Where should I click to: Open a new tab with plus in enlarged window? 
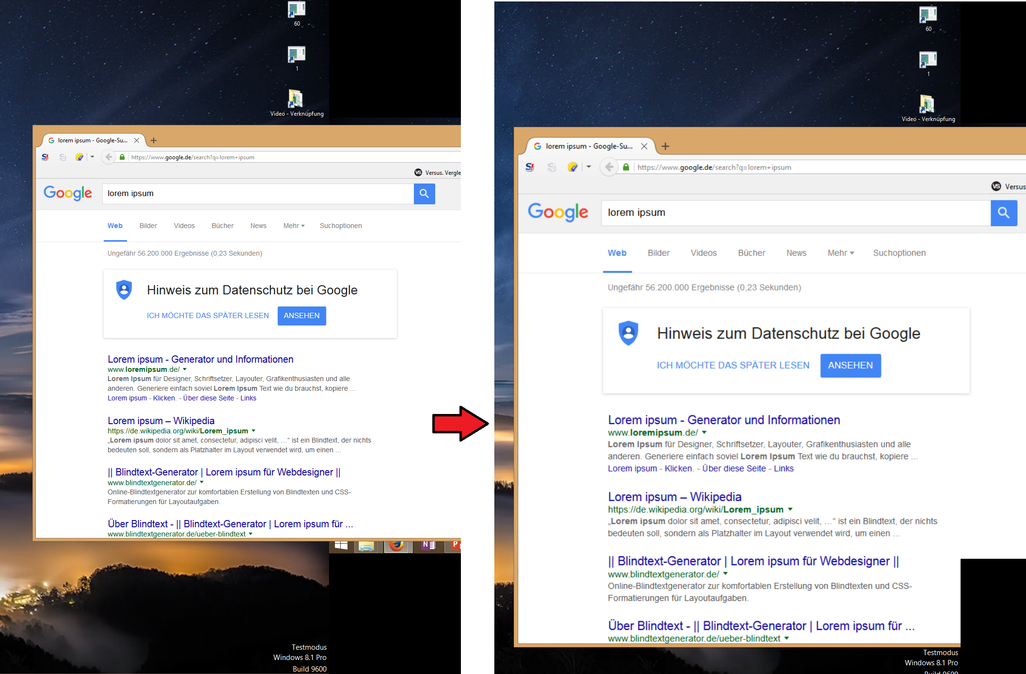point(665,146)
